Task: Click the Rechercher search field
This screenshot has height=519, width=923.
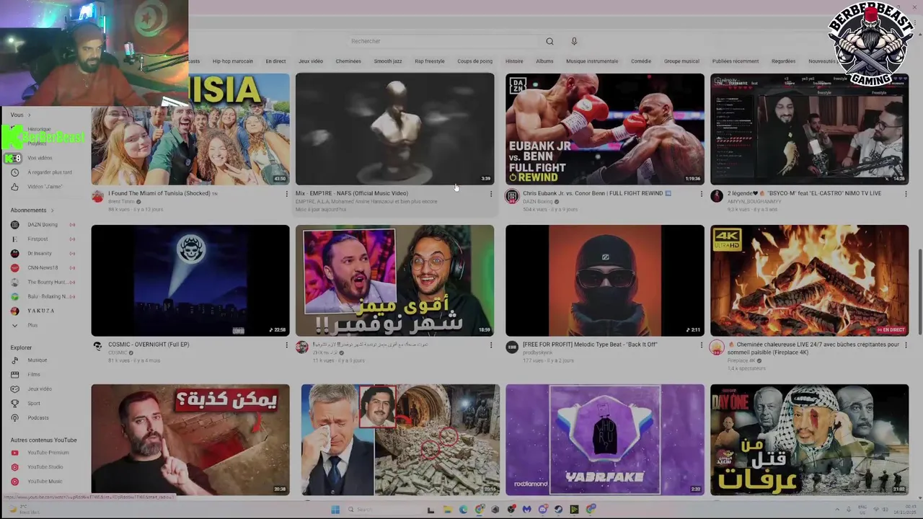Action: tap(443, 41)
